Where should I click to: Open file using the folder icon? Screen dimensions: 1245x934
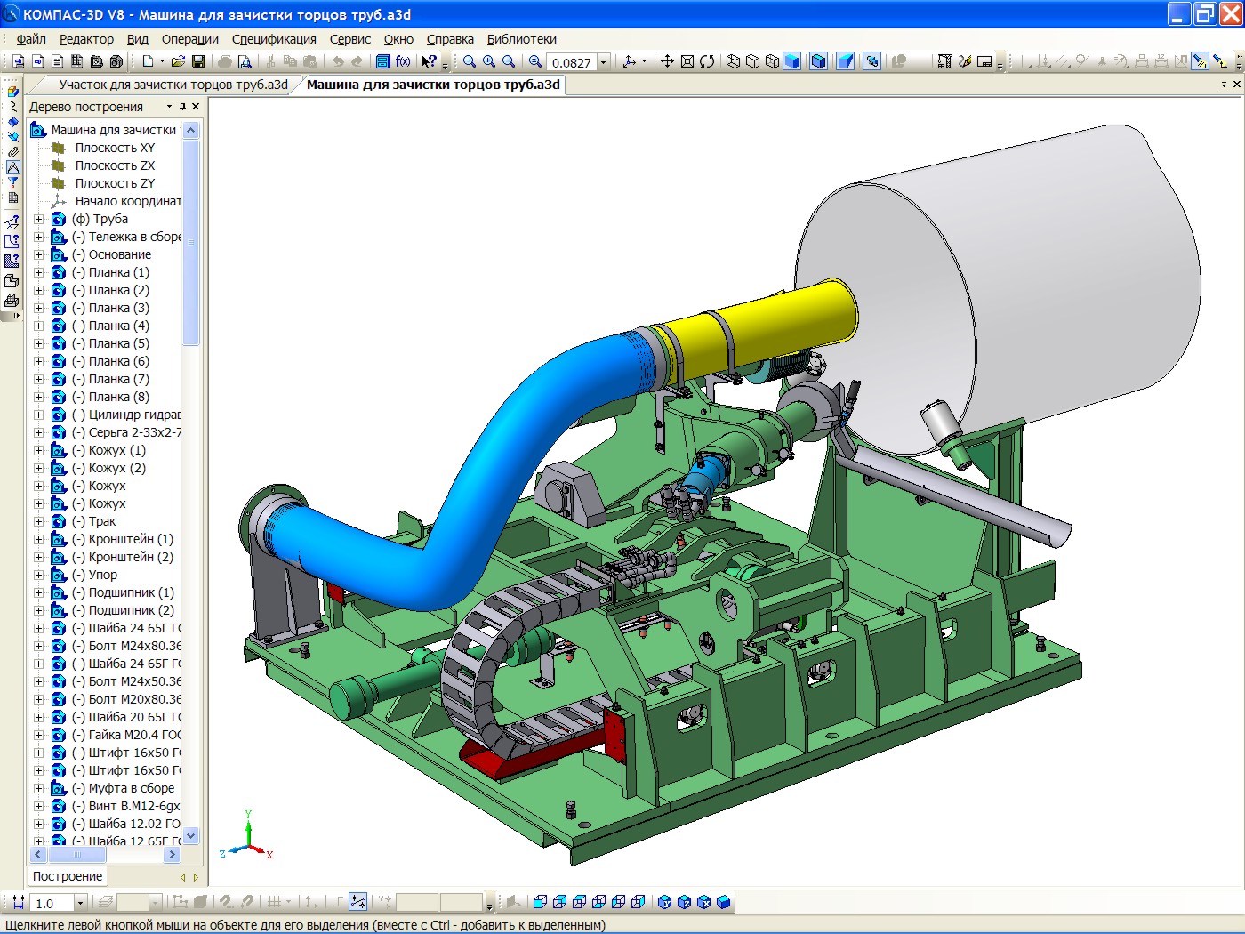point(178,61)
